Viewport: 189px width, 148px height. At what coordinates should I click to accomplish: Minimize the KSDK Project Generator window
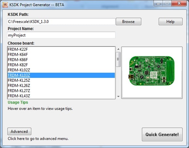[158, 4]
